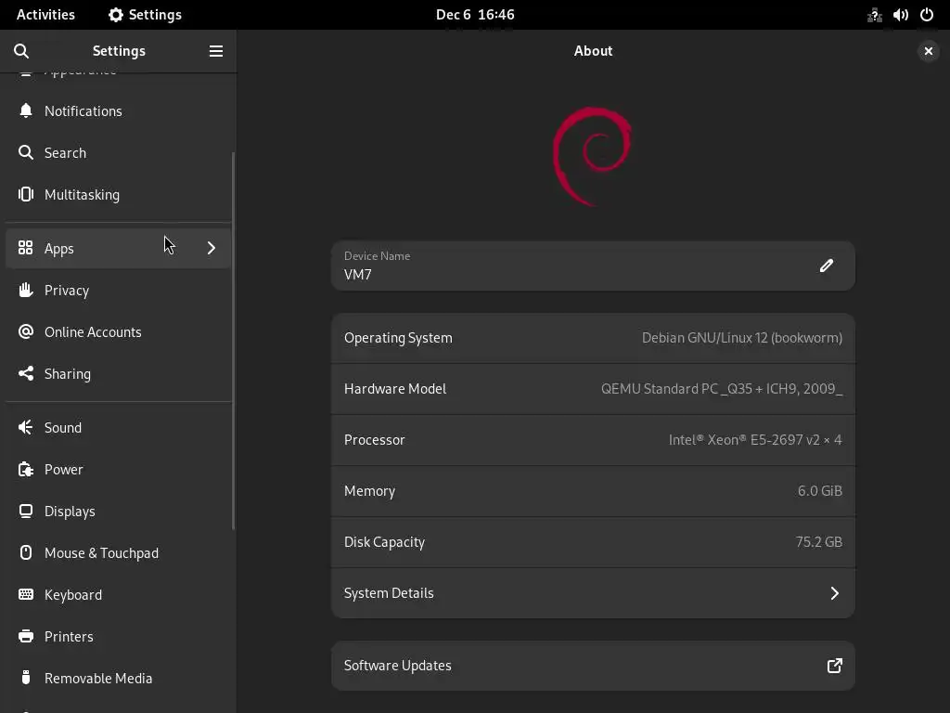Click the Displays monitor icon
This screenshot has height=713, width=950.
(25, 512)
